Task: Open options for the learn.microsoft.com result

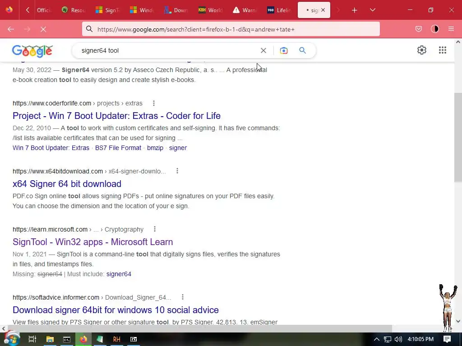Action: pyautogui.click(x=155, y=229)
